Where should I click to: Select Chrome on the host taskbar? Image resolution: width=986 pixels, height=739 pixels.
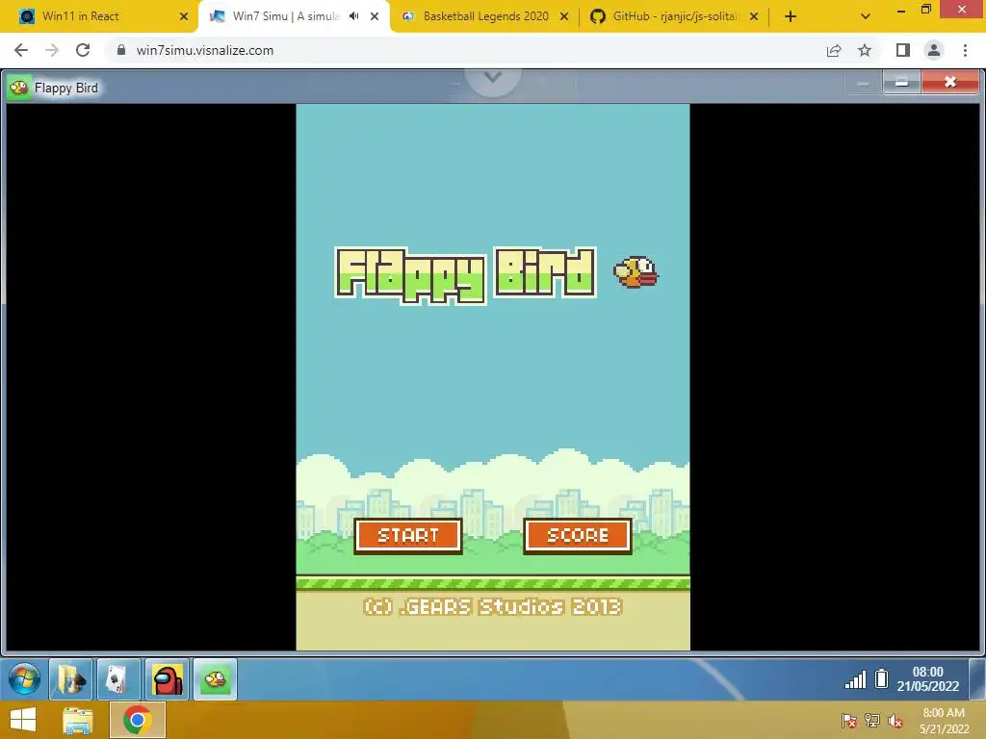pyautogui.click(x=137, y=720)
